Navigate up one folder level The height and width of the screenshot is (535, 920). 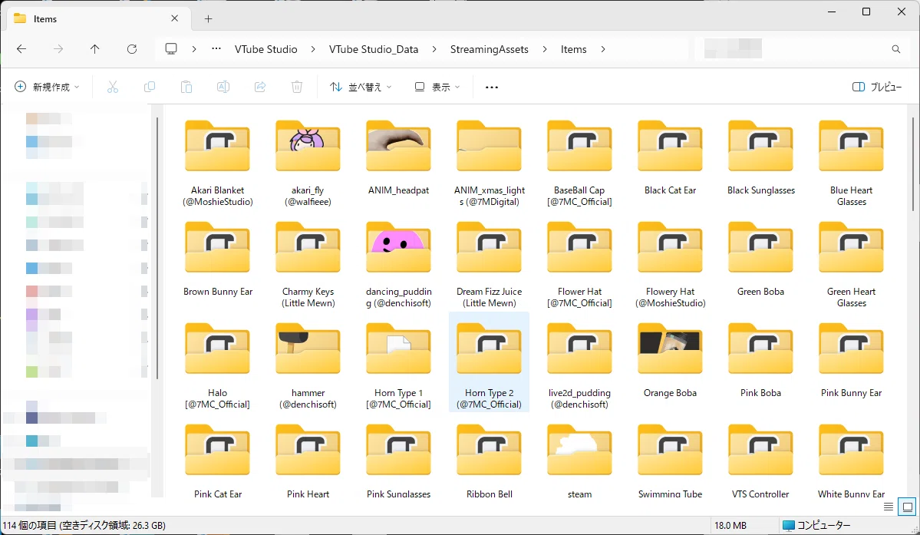(x=94, y=49)
